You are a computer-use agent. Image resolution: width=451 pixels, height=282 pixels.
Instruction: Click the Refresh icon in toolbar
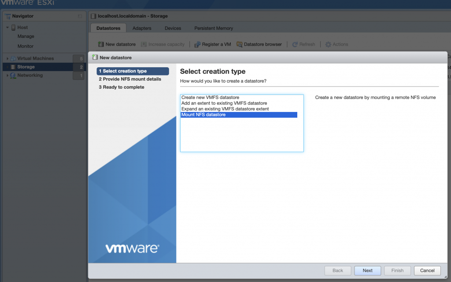click(295, 44)
